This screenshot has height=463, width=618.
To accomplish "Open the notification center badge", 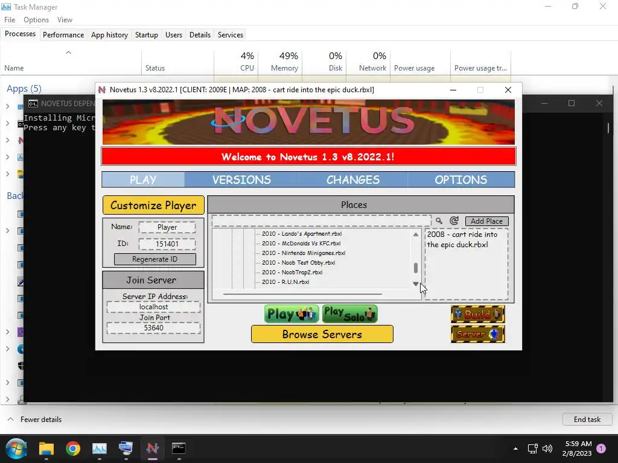I will 600,449.
